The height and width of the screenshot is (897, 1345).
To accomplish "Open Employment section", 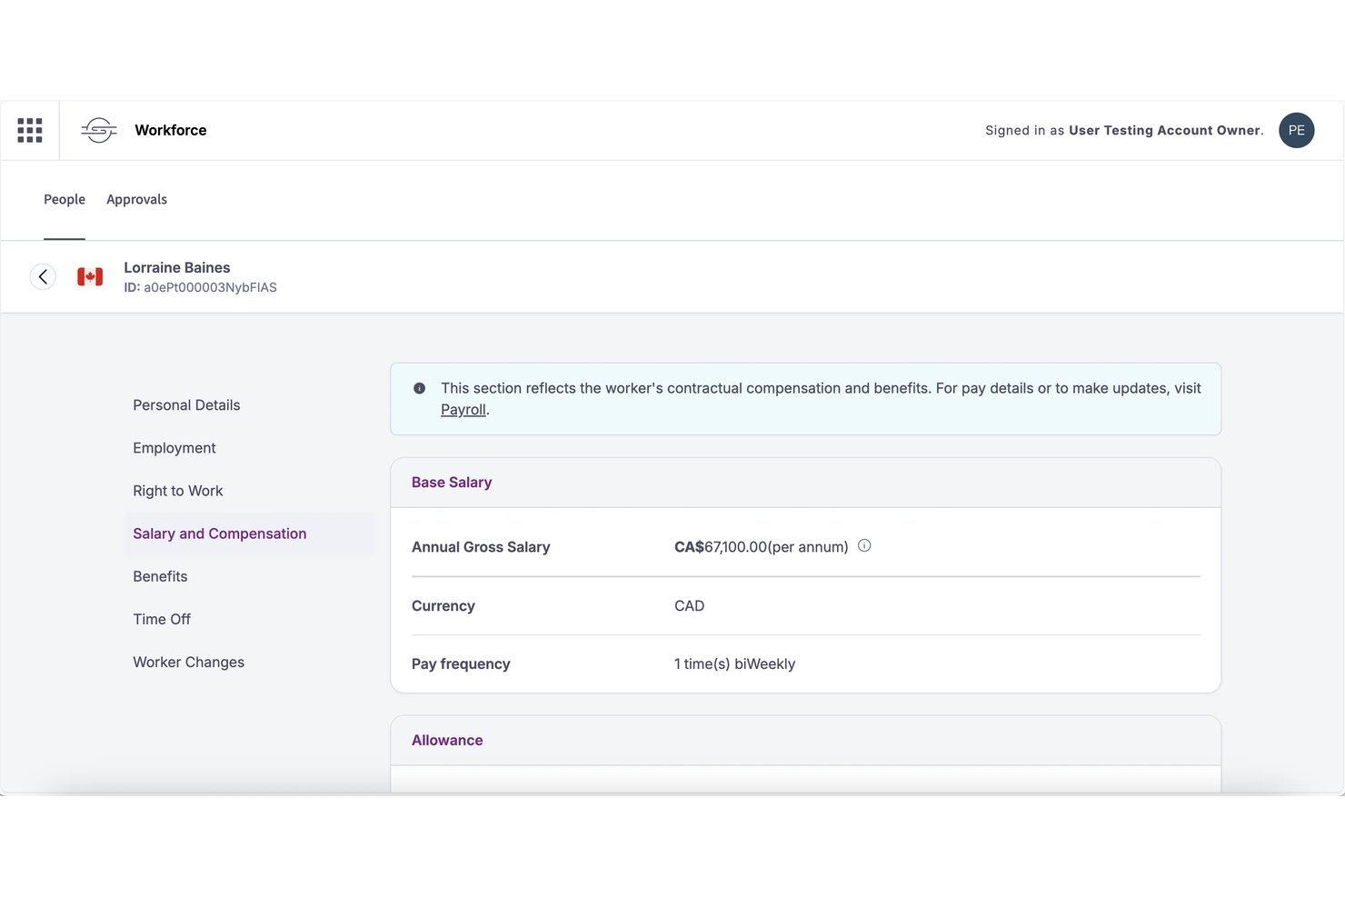I will coord(174,448).
